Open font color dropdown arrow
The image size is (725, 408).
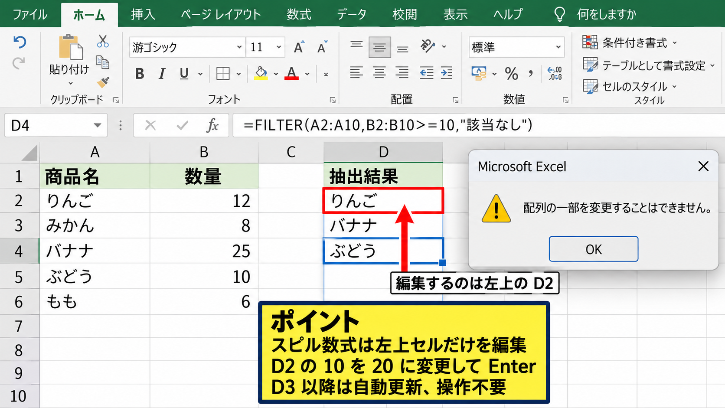point(307,74)
